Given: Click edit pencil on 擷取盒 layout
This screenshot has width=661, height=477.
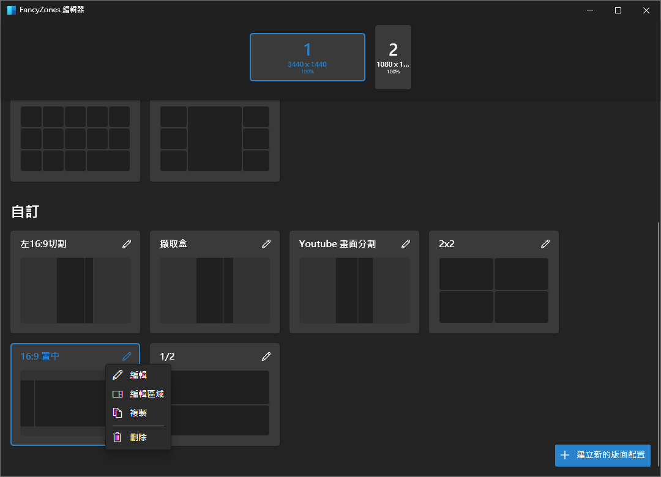Looking at the screenshot, I should point(266,244).
